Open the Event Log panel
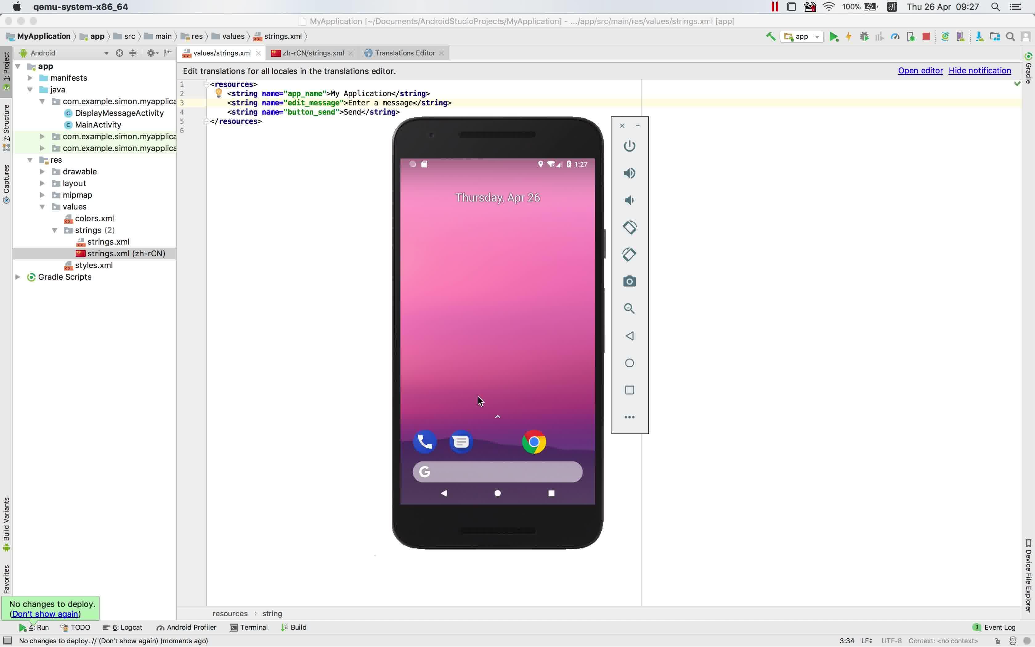 994,627
